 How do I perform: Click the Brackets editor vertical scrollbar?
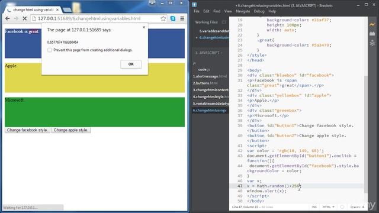point(366,134)
